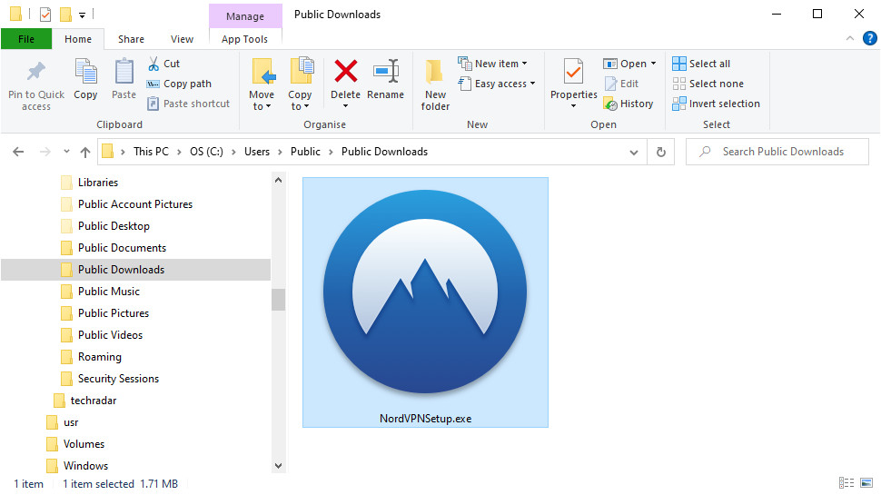Click This PC in the address path

pos(151,152)
